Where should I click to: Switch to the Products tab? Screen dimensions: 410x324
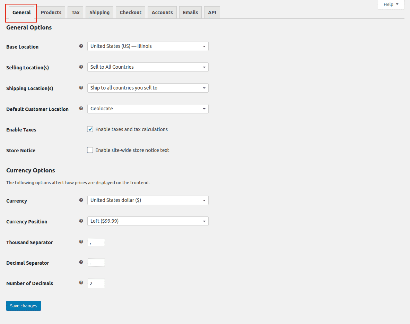[x=51, y=12]
